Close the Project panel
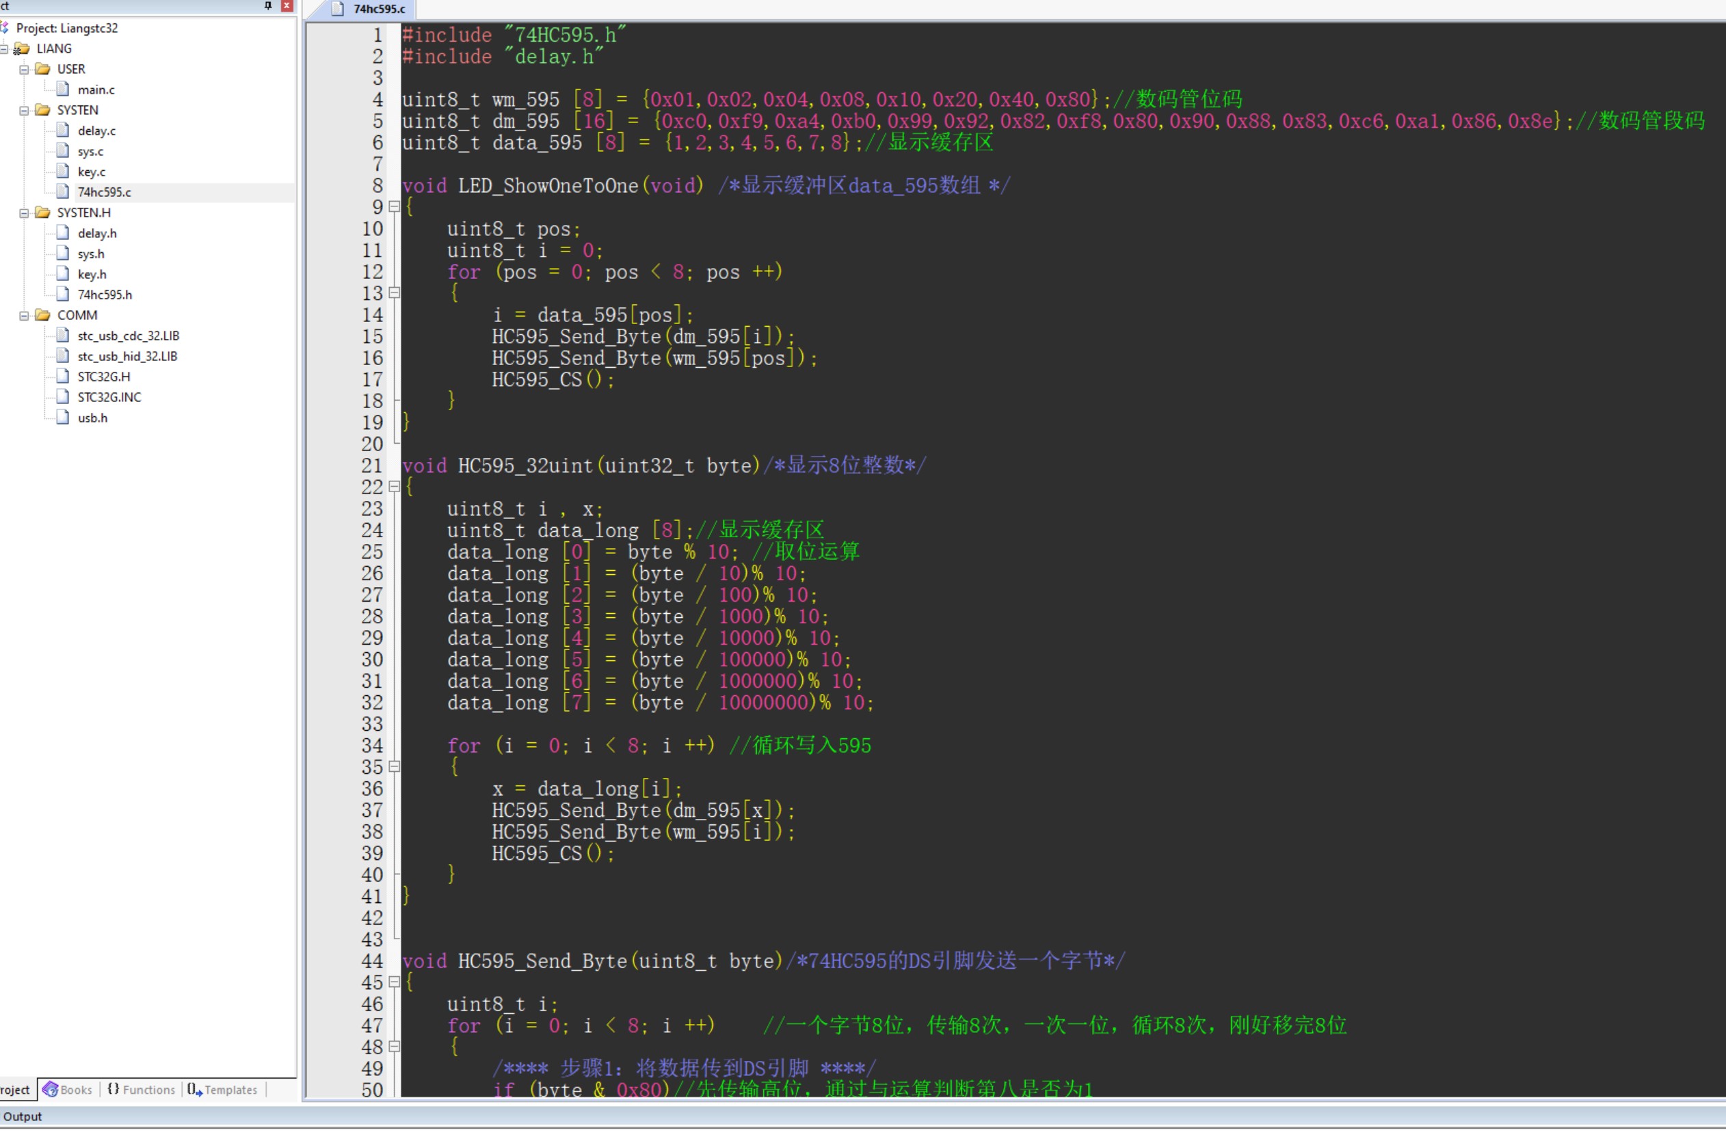Viewport: 1726px width, 1132px height. [x=287, y=5]
